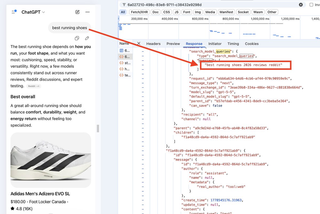The image size is (320, 214).
Task: Click the "can_save": false line
Action: coord(206,106)
